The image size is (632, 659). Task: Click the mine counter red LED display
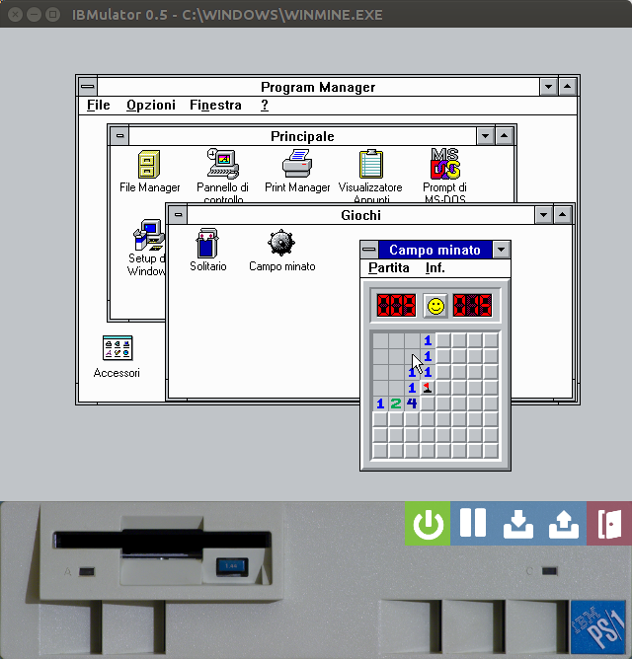coord(396,306)
